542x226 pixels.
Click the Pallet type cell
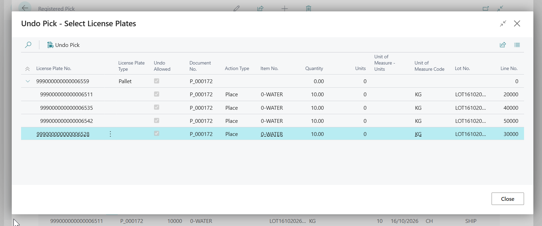tap(125, 81)
